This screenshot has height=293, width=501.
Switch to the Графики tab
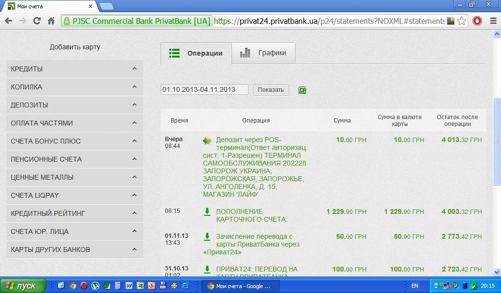click(264, 53)
